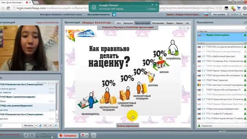Expand the Google Chrome webcam notification chevron
The height and width of the screenshot is (139, 247).
pyautogui.click(x=152, y=5)
